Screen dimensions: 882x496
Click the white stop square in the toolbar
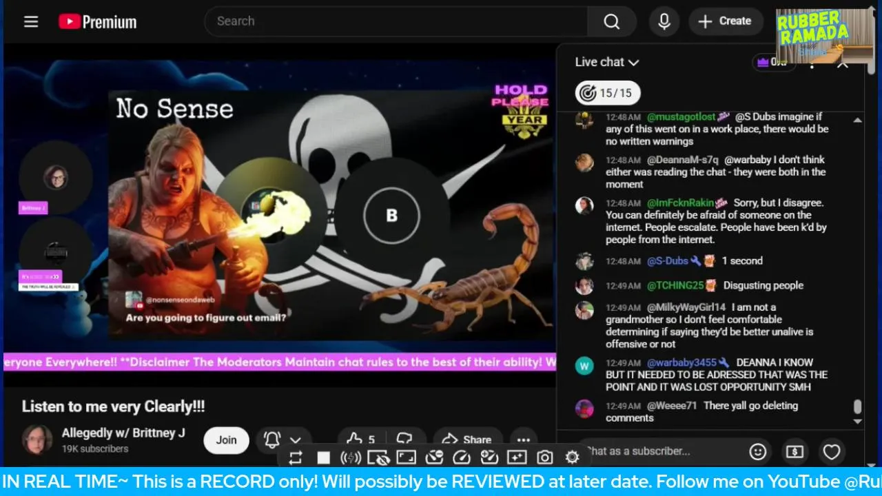[323, 457]
